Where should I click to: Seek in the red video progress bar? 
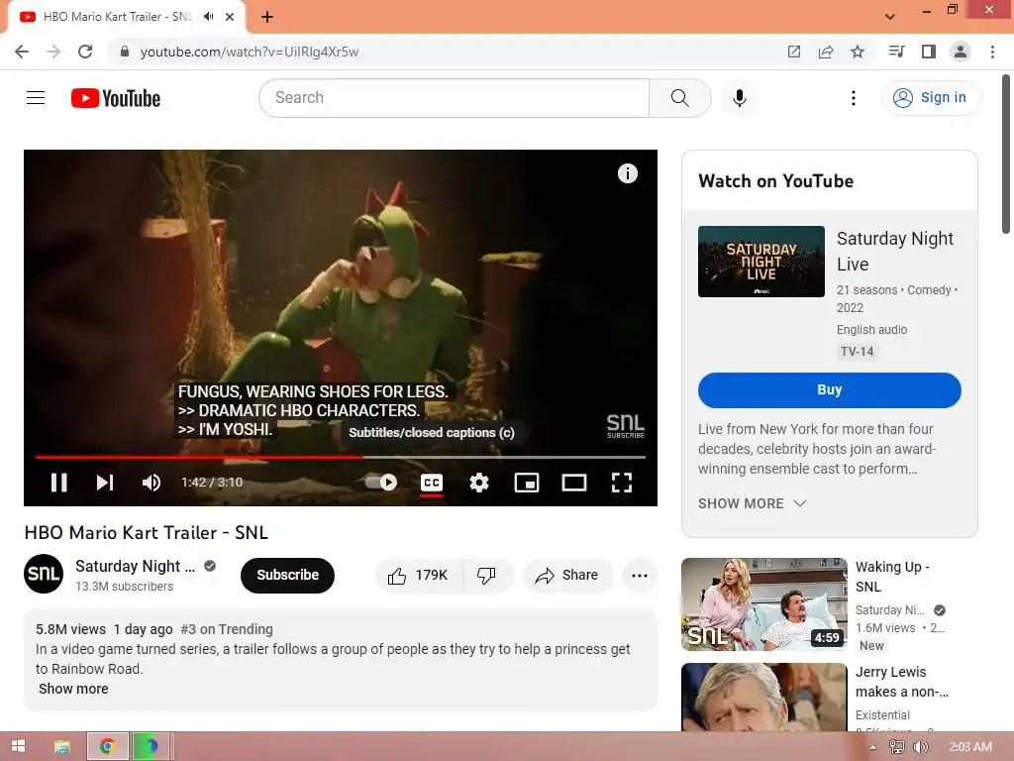click(x=341, y=457)
